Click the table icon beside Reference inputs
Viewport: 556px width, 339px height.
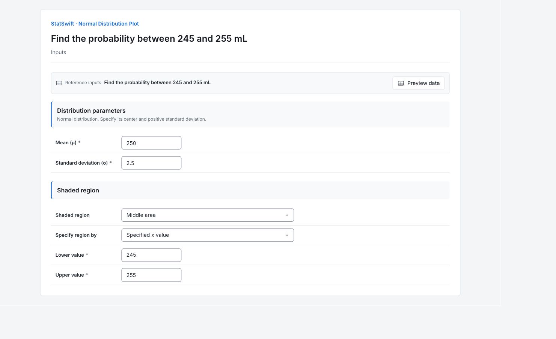point(59,83)
